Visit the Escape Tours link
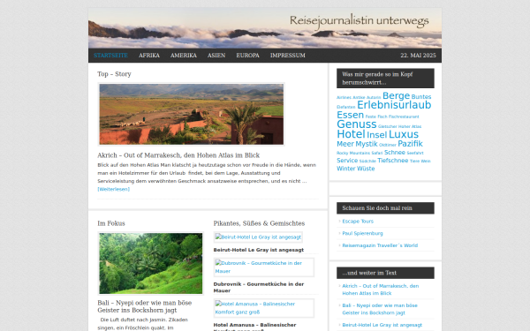The width and height of the screenshot is (530, 331). click(x=358, y=222)
